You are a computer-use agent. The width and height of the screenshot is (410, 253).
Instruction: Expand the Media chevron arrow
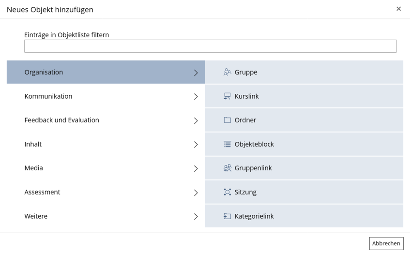click(196, 169)
